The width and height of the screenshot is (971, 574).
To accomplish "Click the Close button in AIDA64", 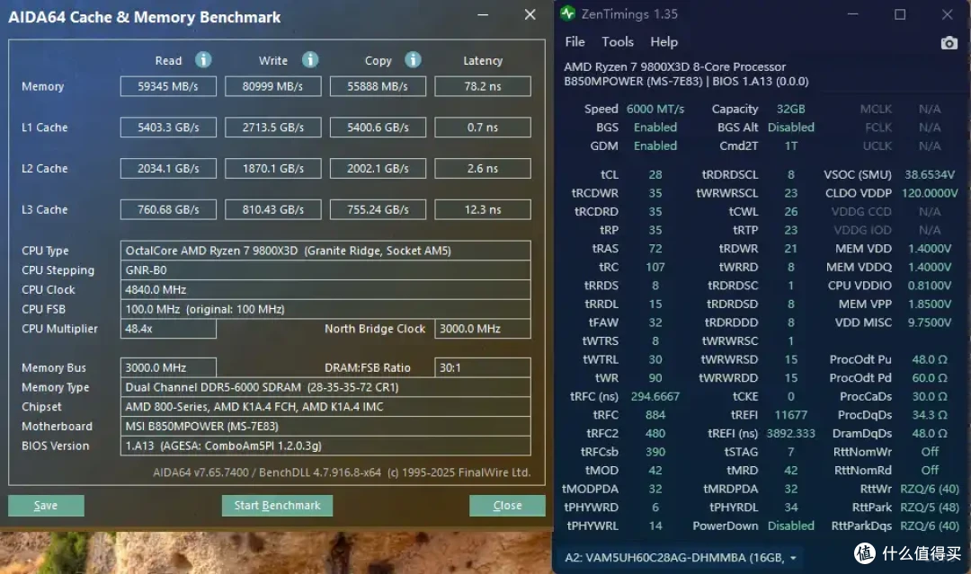I will click(507, 506).
